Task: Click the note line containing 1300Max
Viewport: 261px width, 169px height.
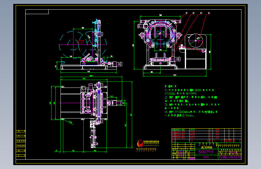Action: [x=191, y=112]
